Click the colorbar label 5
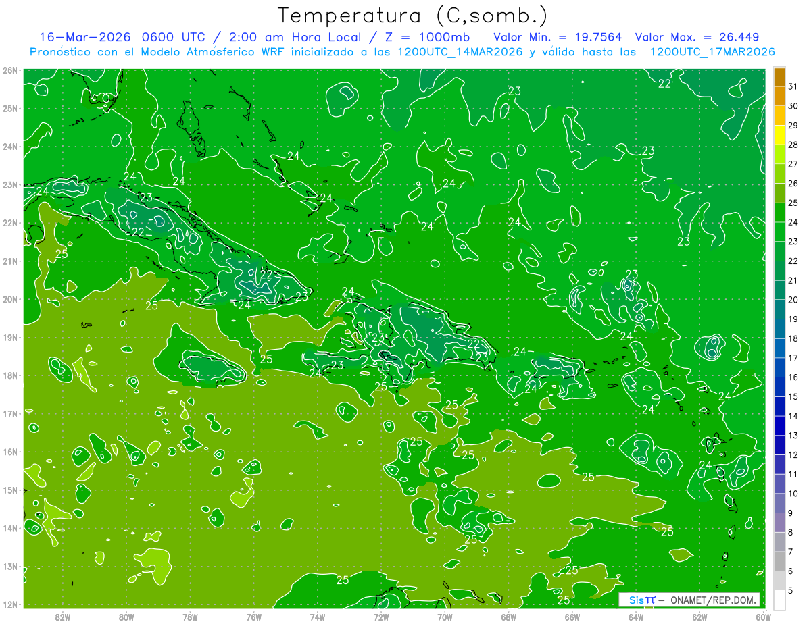This screenshot has width=811, height=626. coord(791,590)
